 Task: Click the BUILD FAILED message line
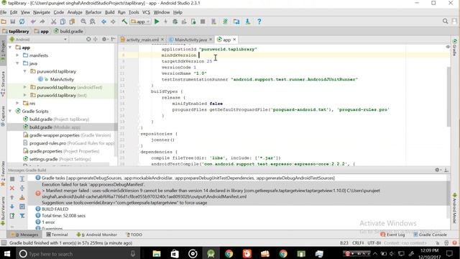point(55,209)
